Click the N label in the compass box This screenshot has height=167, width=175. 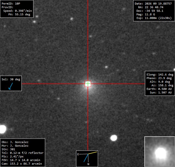tap(88, 164)
